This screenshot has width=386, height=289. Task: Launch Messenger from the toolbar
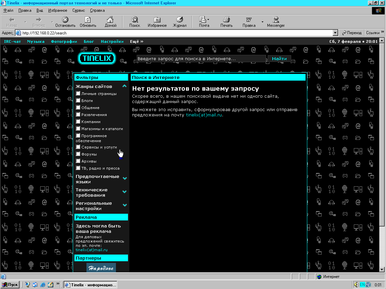point(276,20)
